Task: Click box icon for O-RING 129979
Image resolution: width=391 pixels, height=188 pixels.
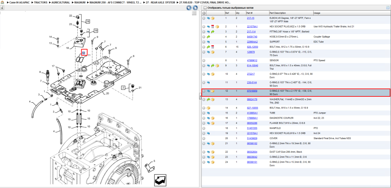Action: click(x=213, y=52)
